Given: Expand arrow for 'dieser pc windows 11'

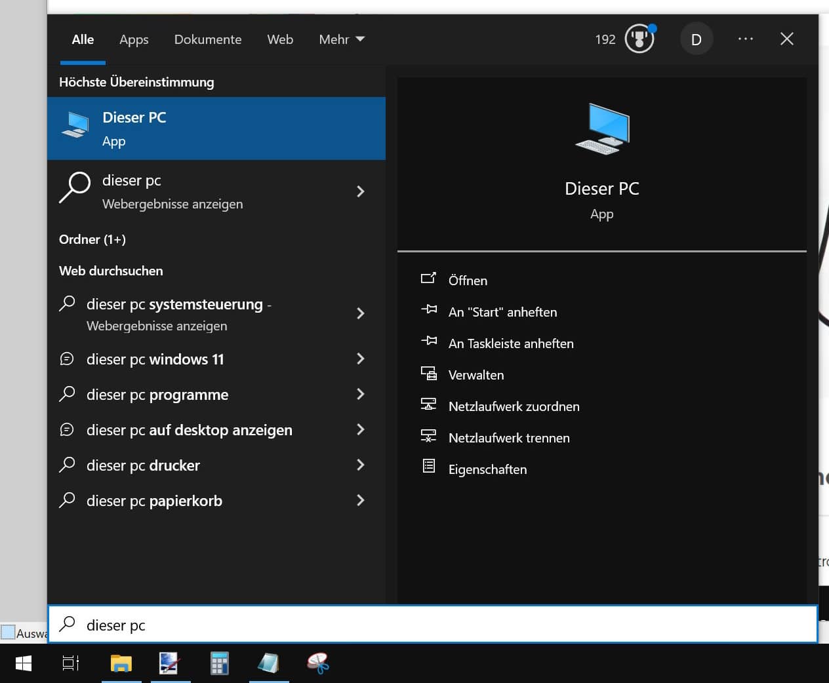Looking at the screenshot, I should tap(360, 359).
